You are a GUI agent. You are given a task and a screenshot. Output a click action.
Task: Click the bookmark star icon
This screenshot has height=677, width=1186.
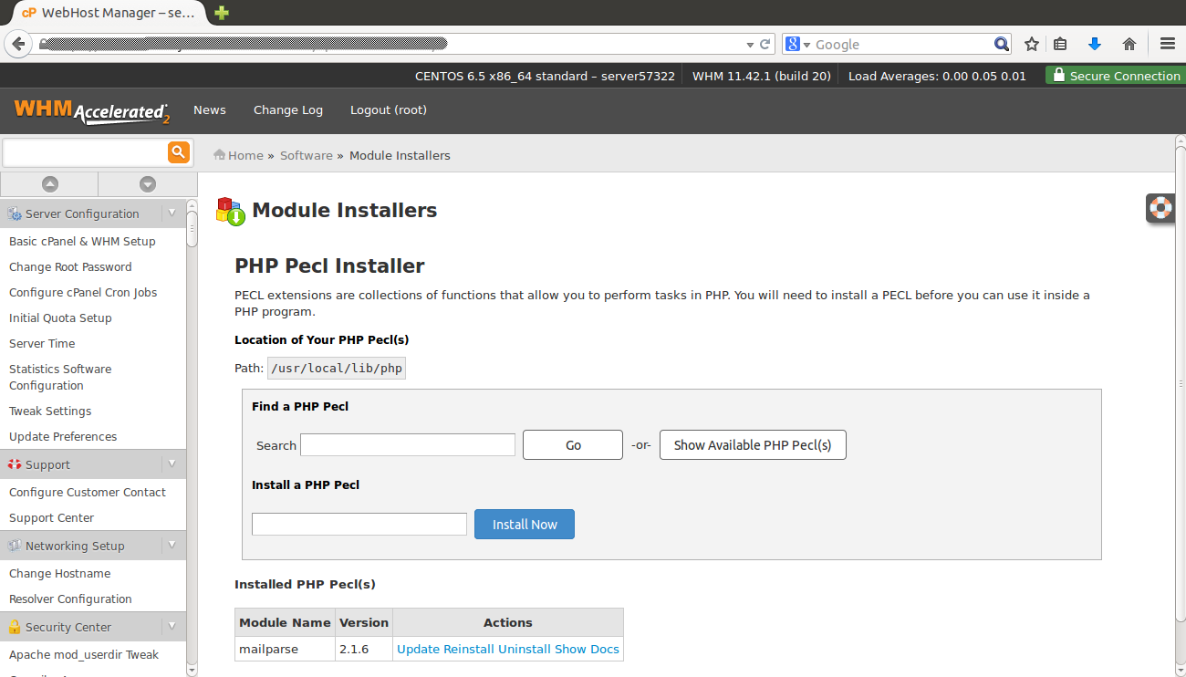coord(1032,44)
